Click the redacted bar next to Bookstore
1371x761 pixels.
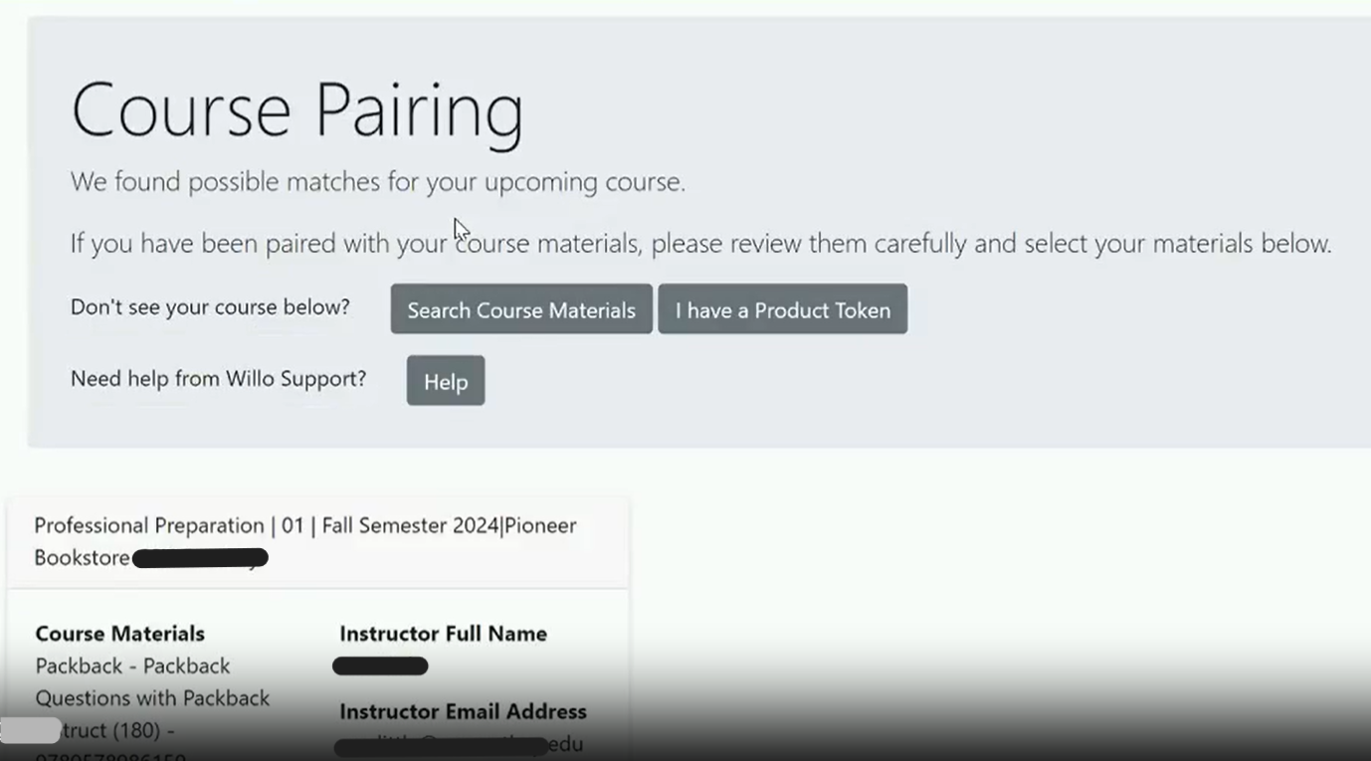200,558
